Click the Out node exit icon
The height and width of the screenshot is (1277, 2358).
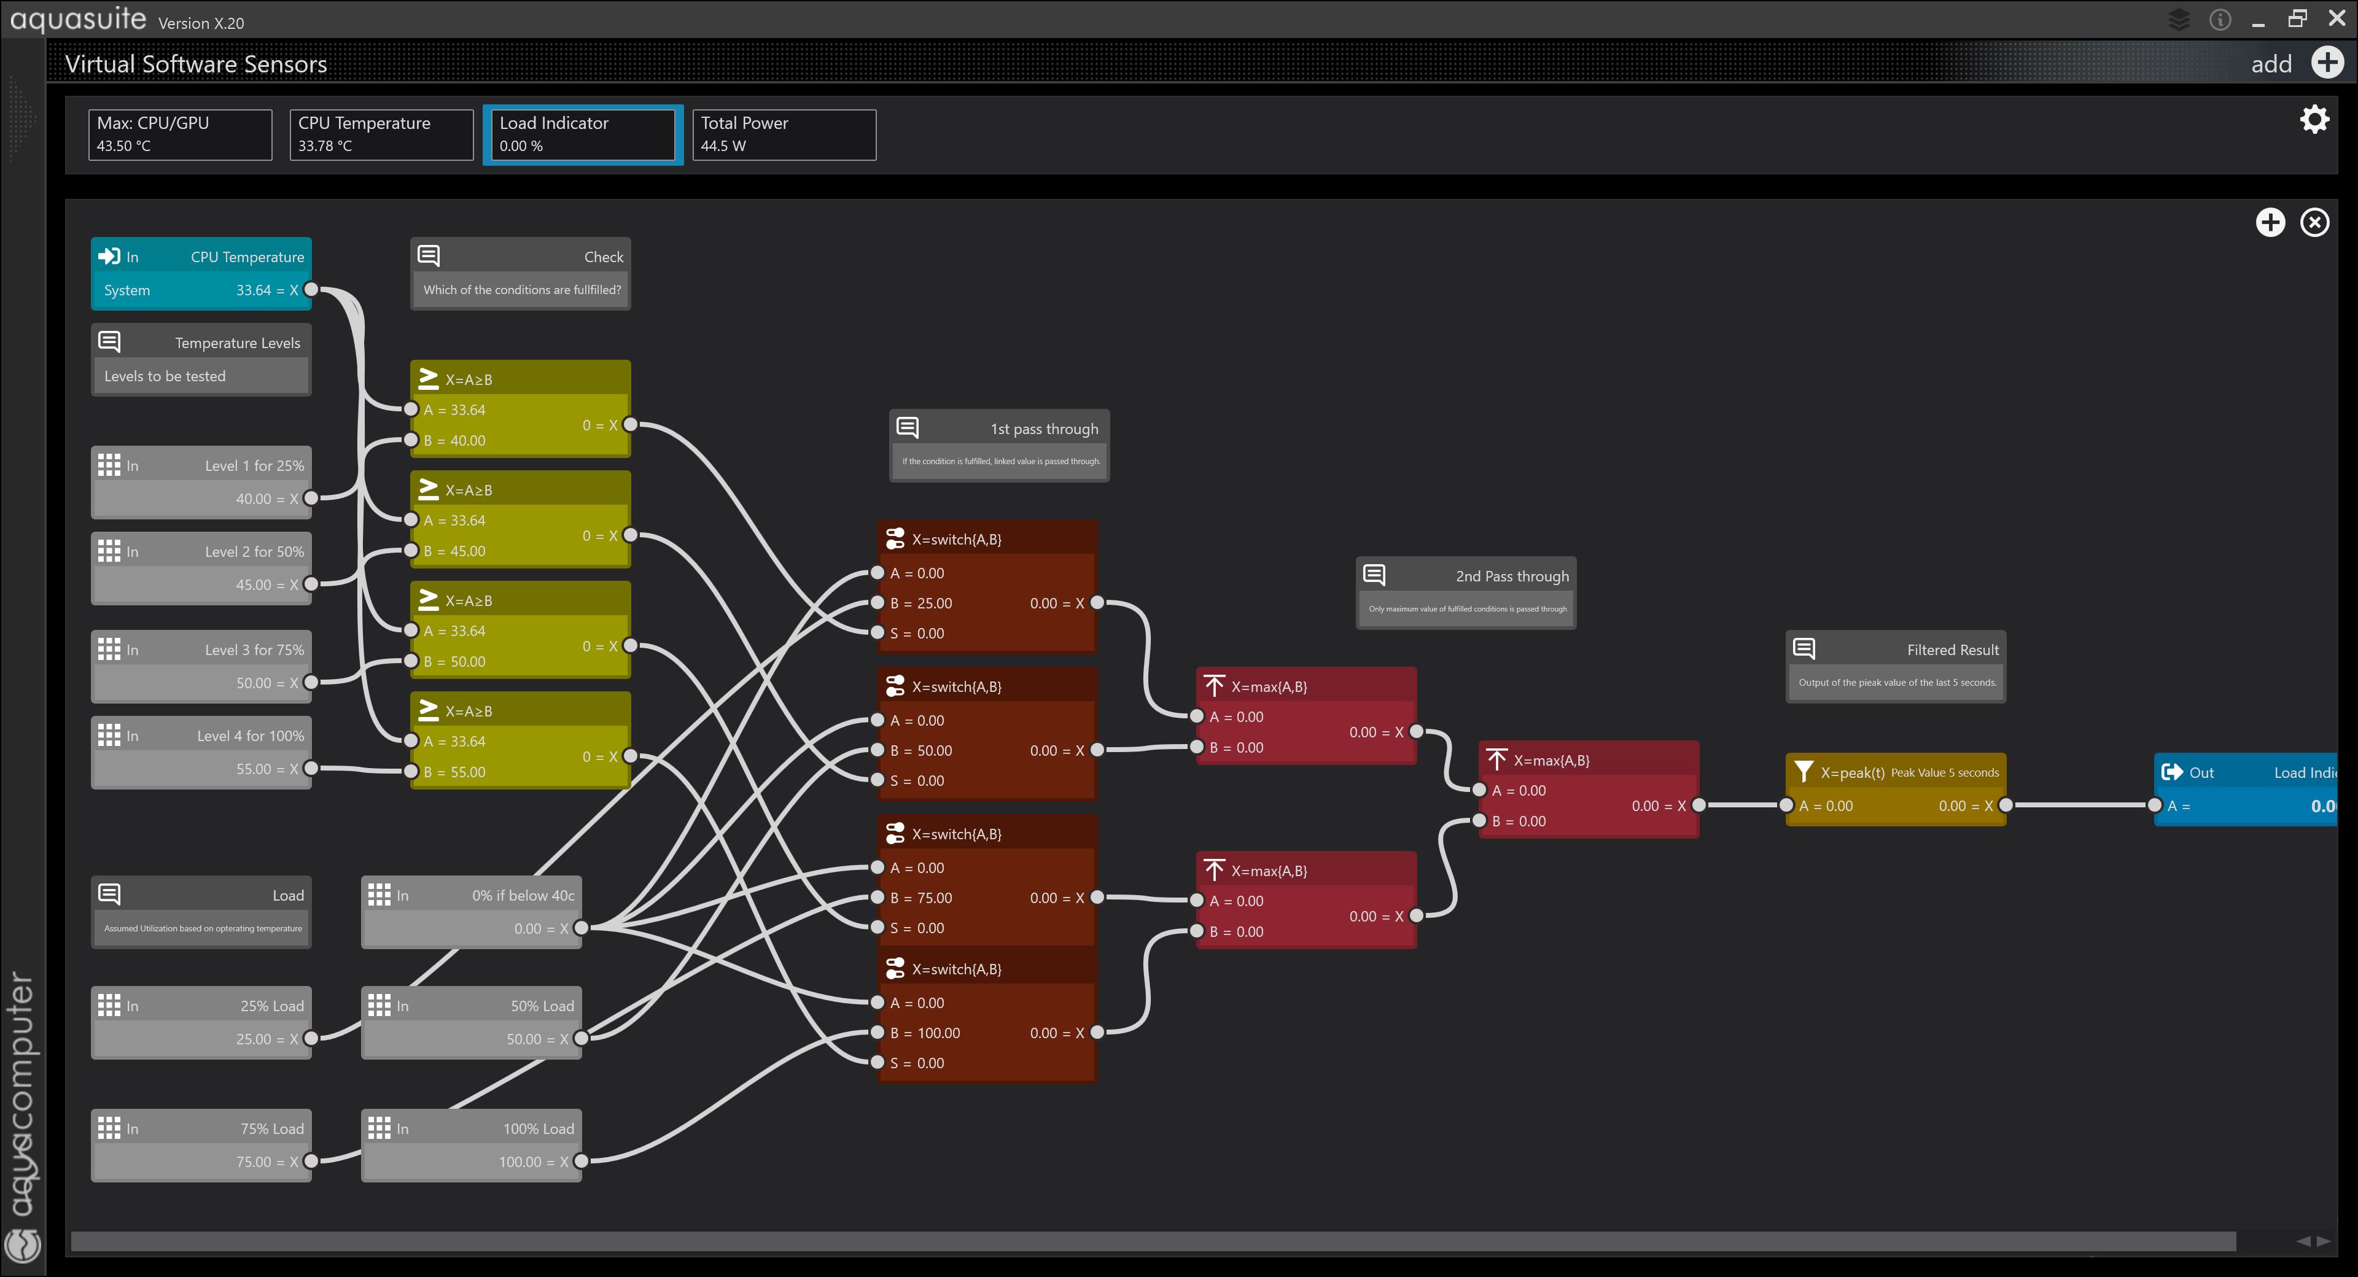2171,772
